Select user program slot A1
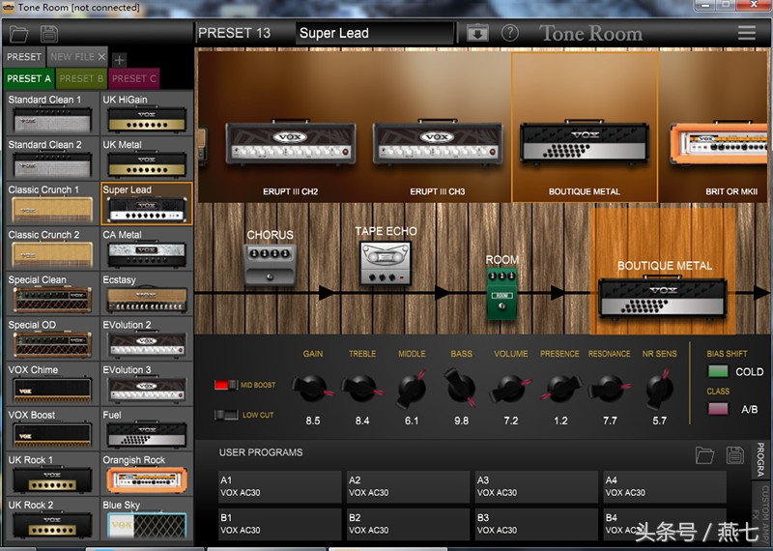The height and width of the screenshot is (551, 773). 279,486
